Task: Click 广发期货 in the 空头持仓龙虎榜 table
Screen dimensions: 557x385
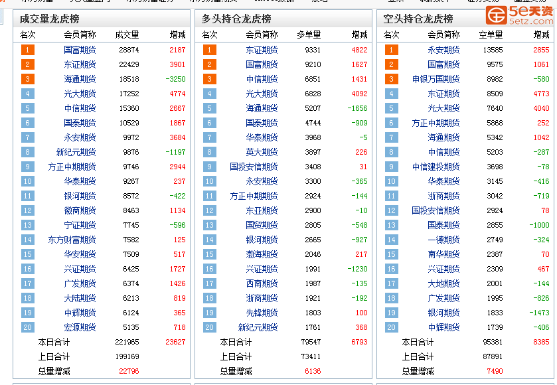Action: click(443, 298)
